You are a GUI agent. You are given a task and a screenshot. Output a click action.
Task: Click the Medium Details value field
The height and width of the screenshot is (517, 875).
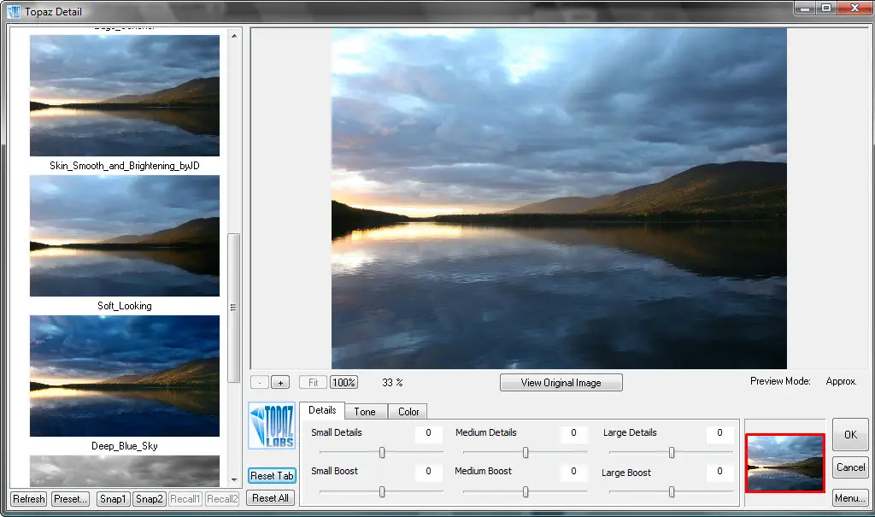pos(573,432)
